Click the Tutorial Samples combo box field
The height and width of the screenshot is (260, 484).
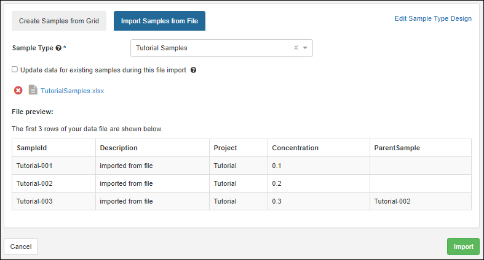pos(209,48)
